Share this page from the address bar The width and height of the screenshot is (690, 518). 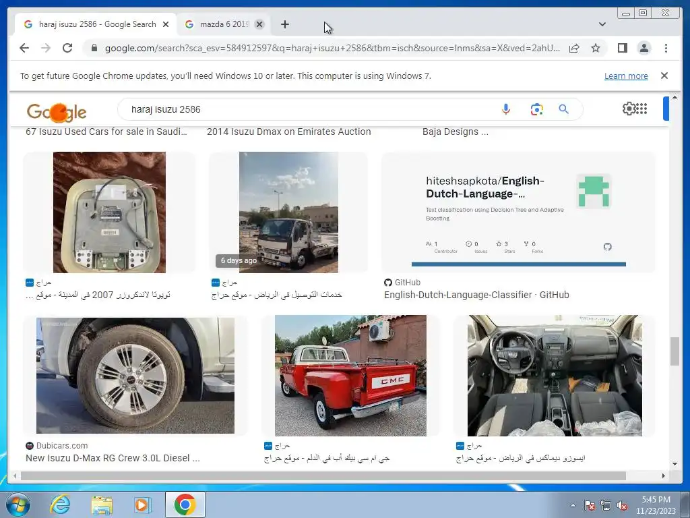point(574,48)
